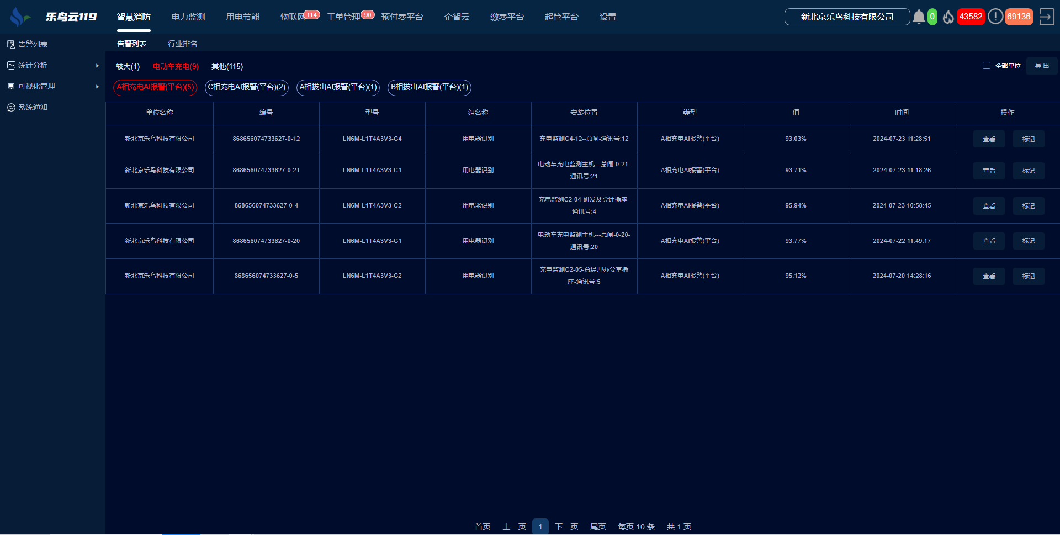The height and width of the screenshot is (535, 1060).
Task: Click the 乐鸟云119 logo icon
Action: coord(19,17)
